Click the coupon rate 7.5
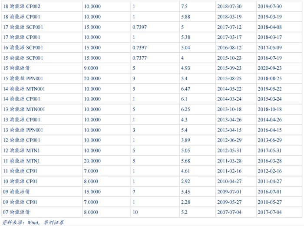 [x=184, y=7]
